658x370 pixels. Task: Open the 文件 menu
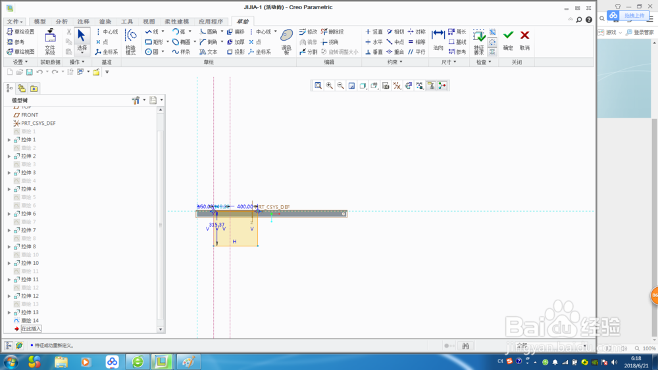(15, 22)
